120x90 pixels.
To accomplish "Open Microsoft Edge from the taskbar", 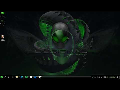I will click(x=22, y=77).
